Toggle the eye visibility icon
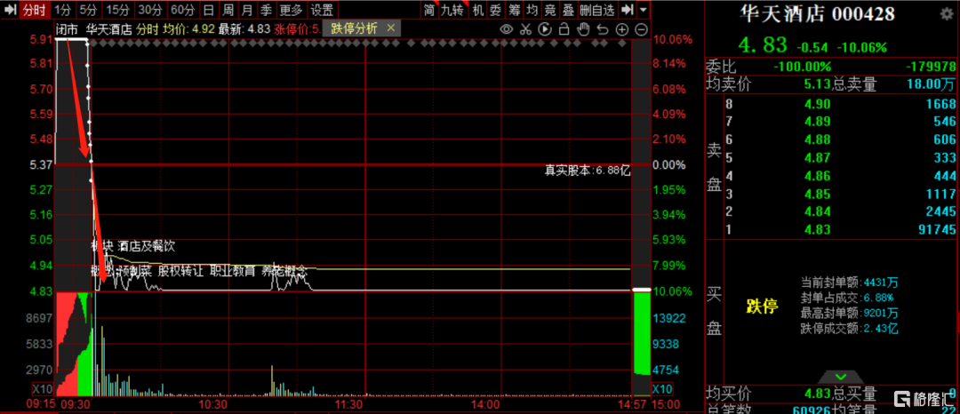This screenshot has height=414, width=960. pyautogui.click(x=507, y=28)
